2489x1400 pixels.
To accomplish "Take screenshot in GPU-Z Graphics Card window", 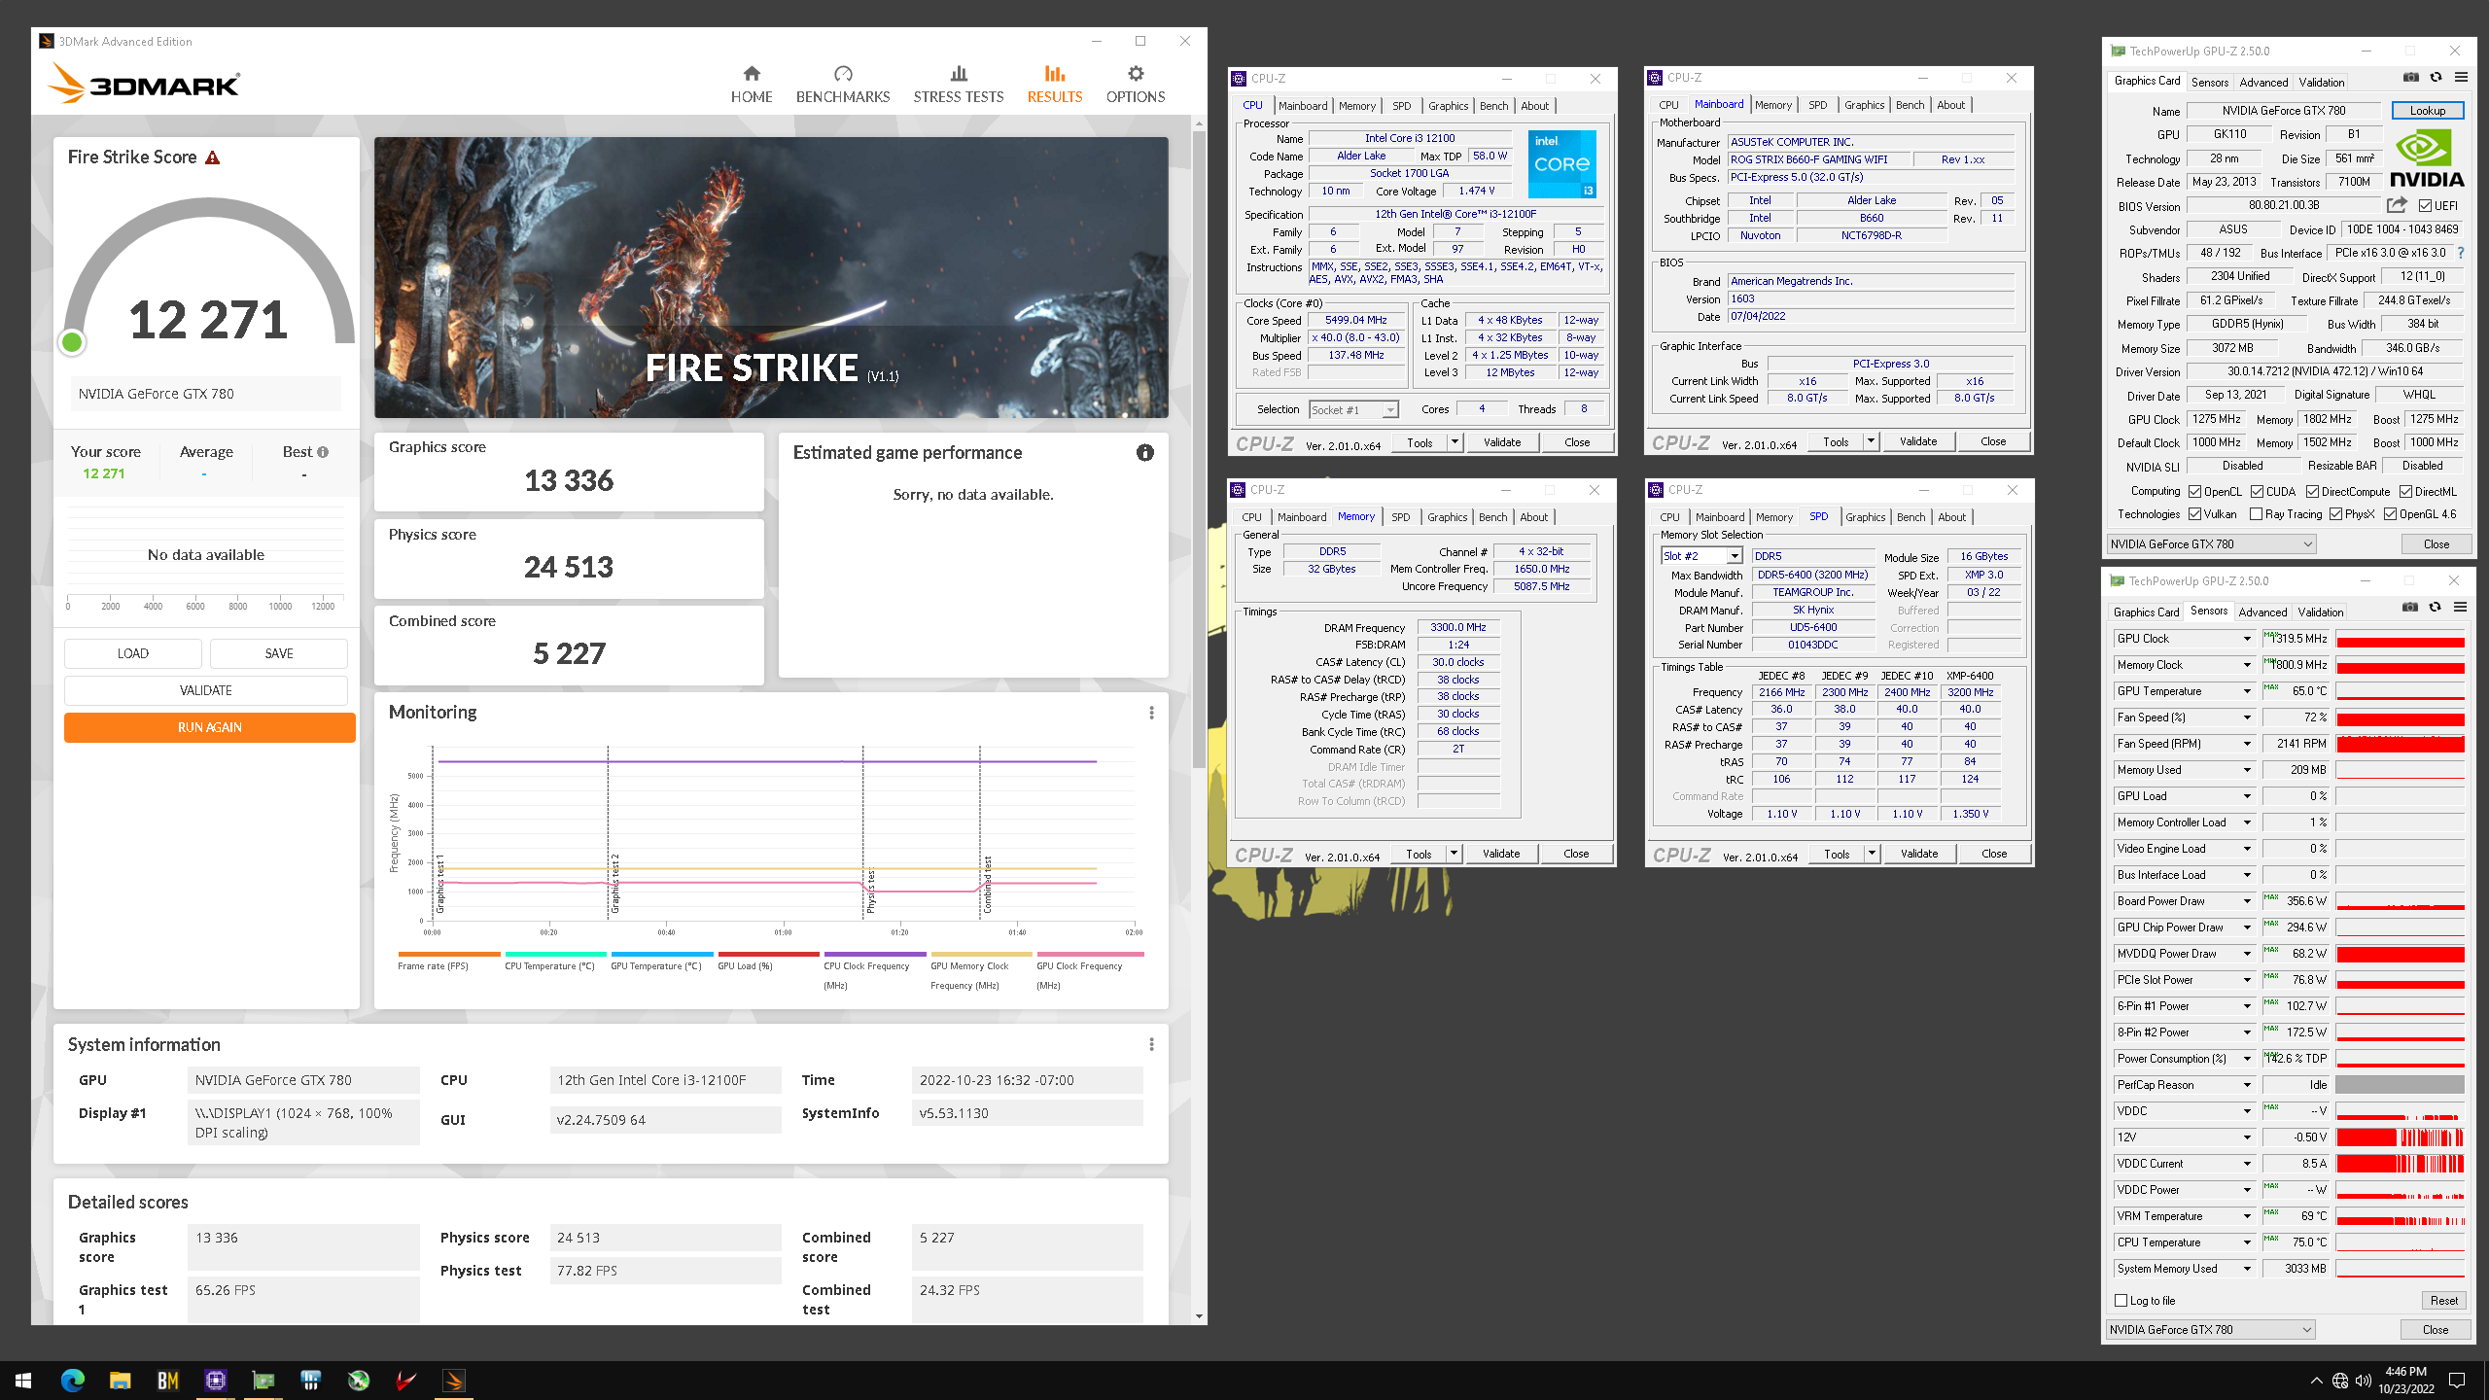I will 2411,78.
